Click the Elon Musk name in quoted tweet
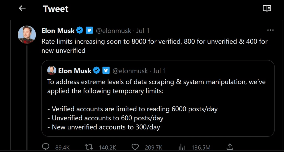This screenshot has height=152, width=284. coord(75,71)
